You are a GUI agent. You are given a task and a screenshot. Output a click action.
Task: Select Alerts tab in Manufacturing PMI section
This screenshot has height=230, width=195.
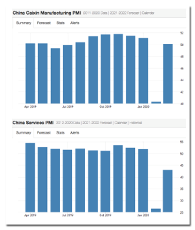75,23
